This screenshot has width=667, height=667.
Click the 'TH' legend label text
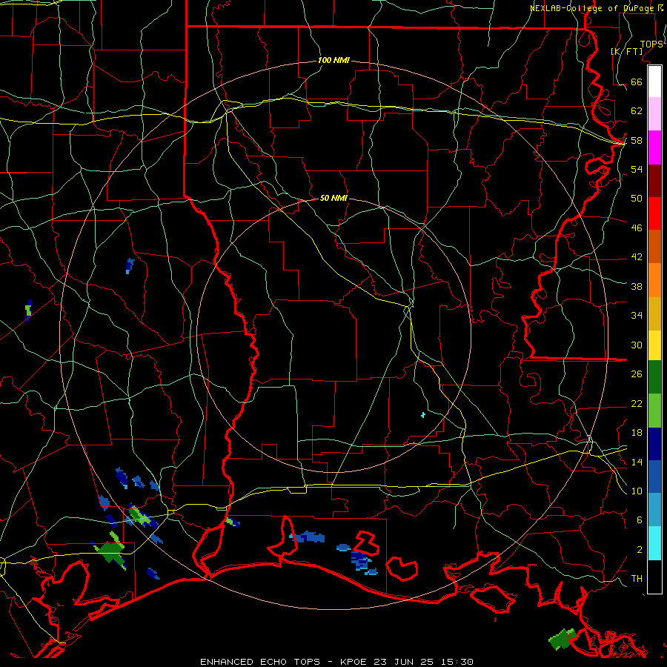(x=637, y=578)
